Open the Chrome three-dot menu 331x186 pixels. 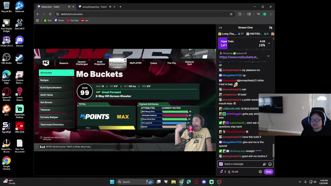(x=271, y=14)
